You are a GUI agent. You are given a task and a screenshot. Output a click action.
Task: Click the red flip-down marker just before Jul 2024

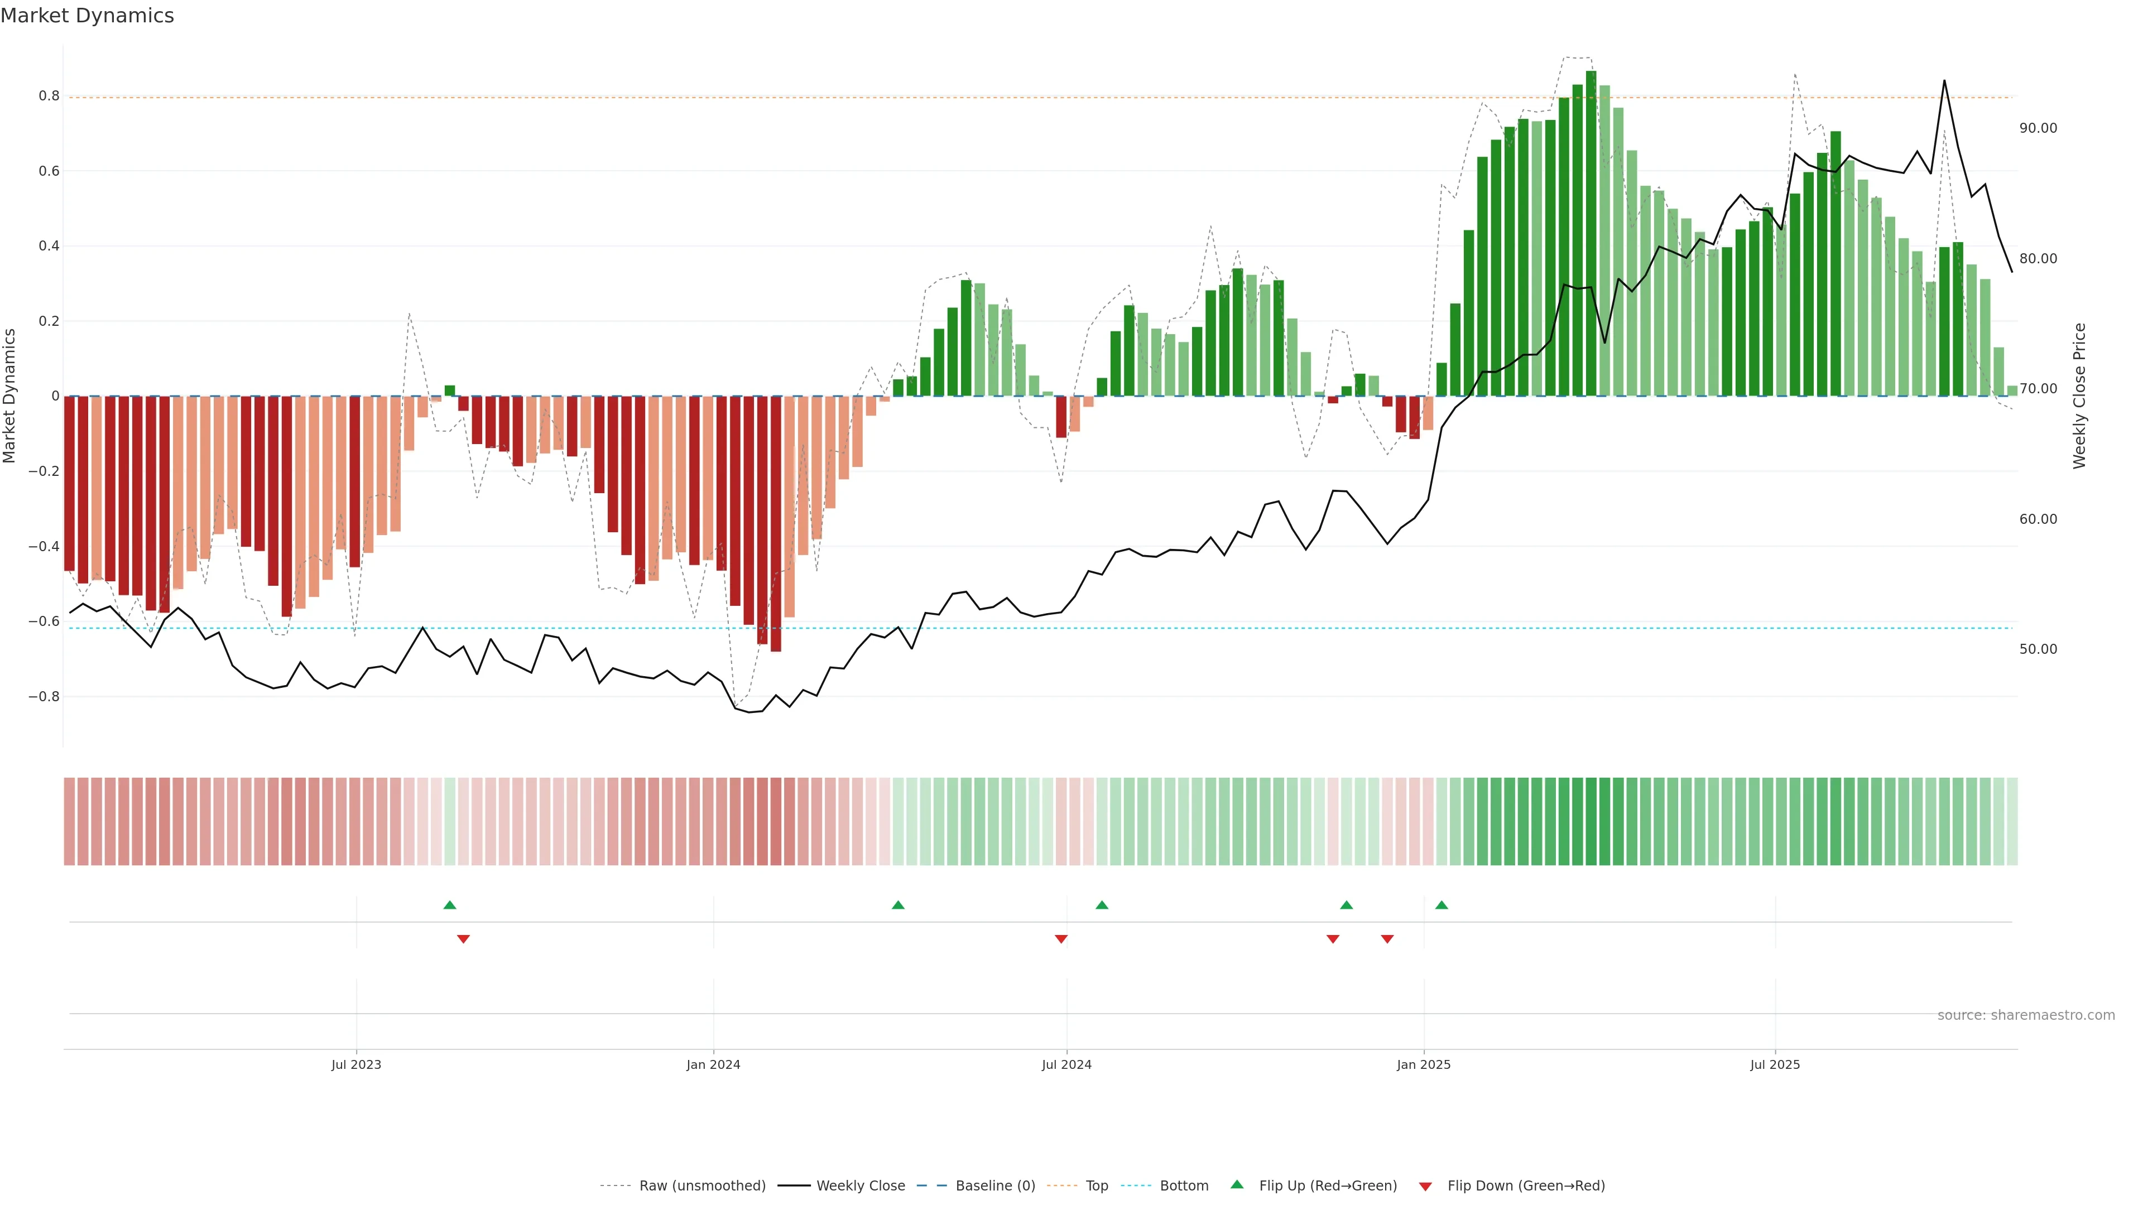[1061, 939]
